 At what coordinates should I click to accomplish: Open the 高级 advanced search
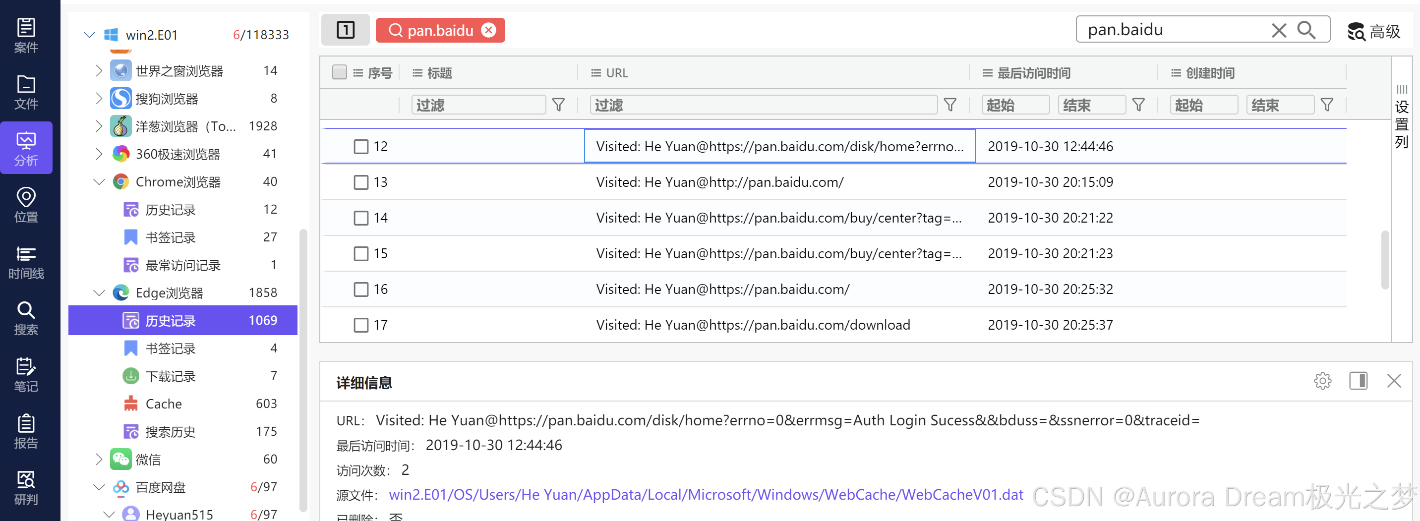tap(1374, 31)
